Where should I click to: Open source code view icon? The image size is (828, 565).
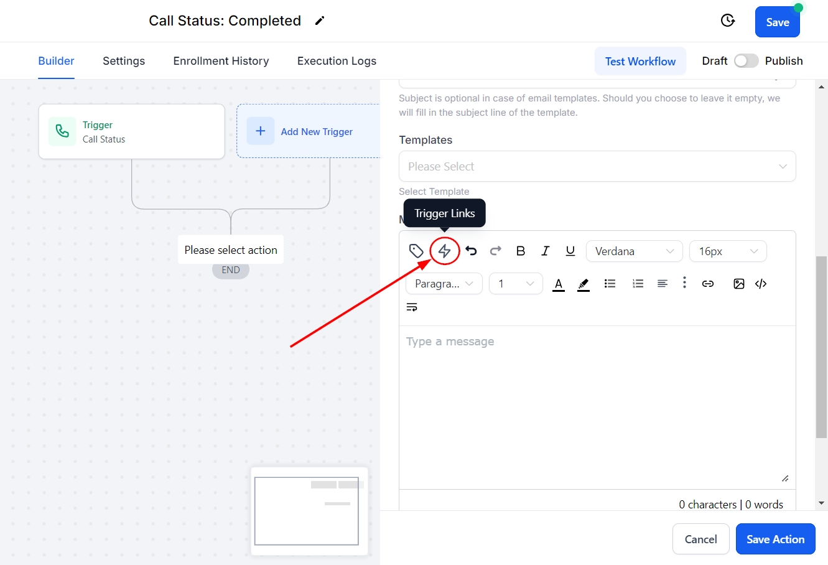point(760,284)
